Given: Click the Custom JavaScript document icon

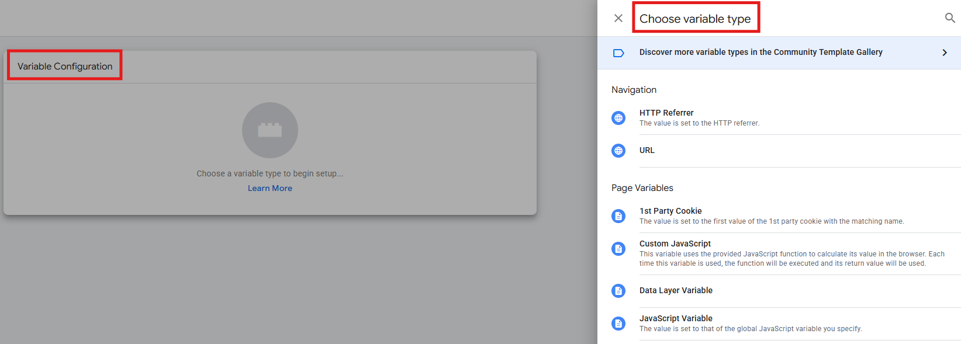Looking at the screenshot, I should (618, 249).
